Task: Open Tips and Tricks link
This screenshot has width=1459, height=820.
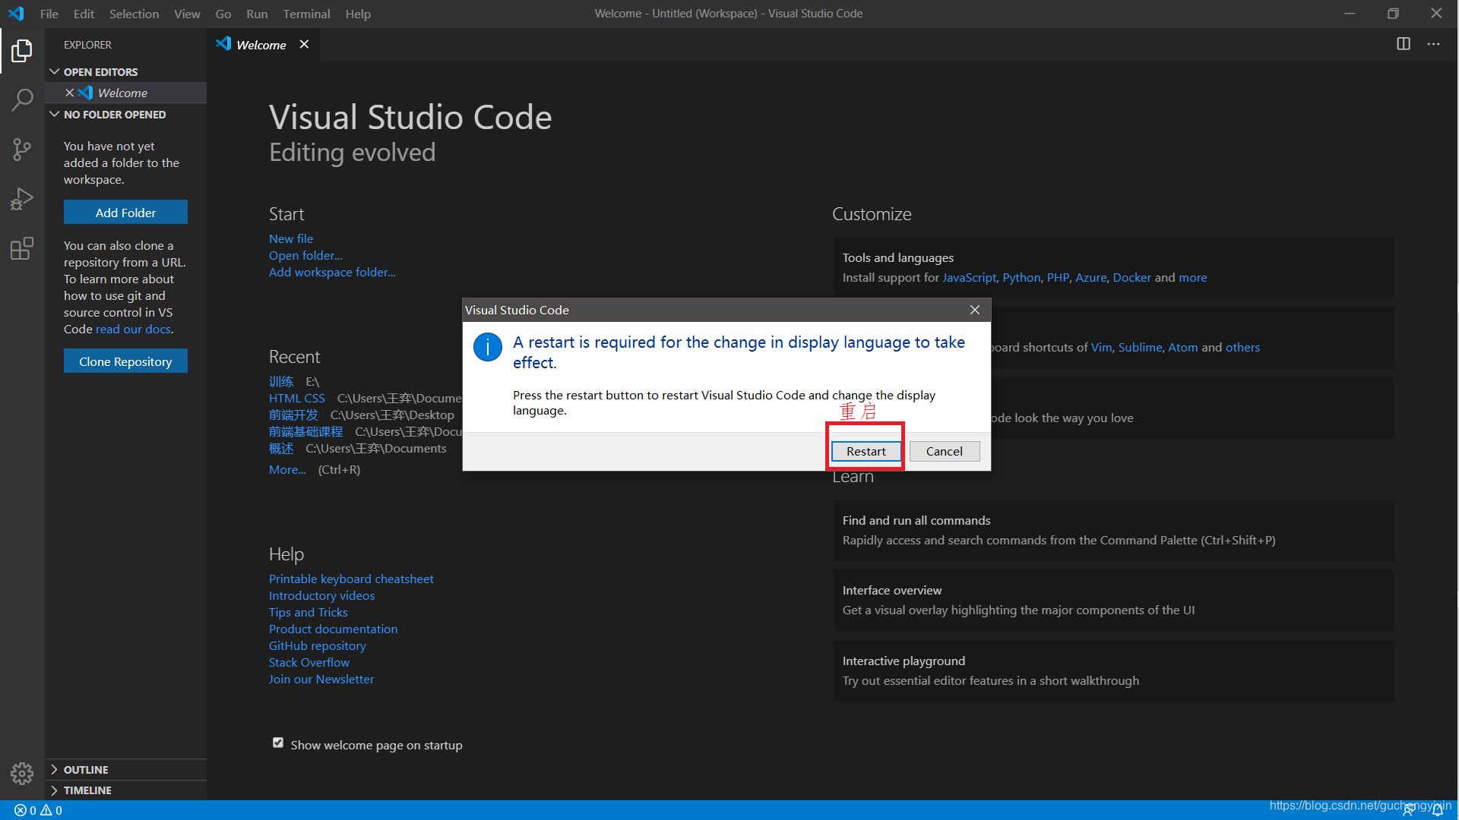Action: 308,612
